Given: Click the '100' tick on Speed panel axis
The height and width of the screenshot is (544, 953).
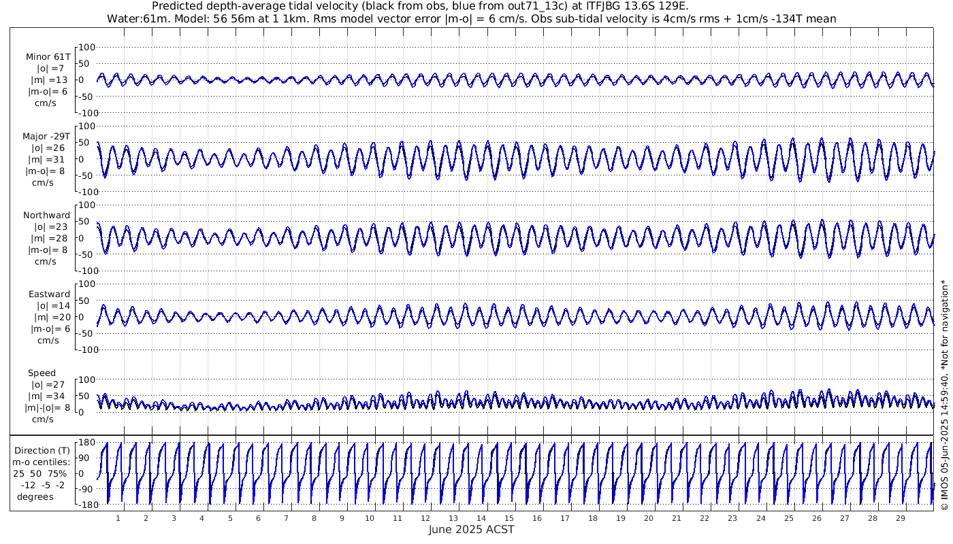Looking at the screenshot, I should (88, 379).
